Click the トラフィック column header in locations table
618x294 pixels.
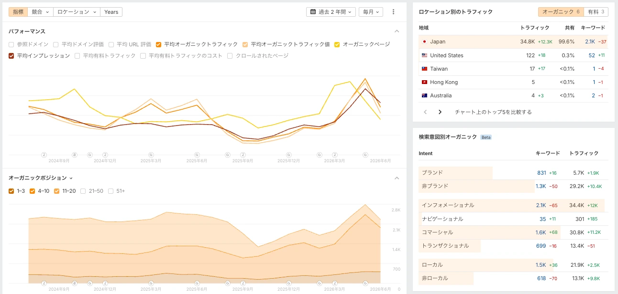535,28
